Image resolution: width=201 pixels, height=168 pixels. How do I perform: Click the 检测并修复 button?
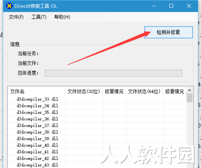pyautogui.click(x=168, y=32)
